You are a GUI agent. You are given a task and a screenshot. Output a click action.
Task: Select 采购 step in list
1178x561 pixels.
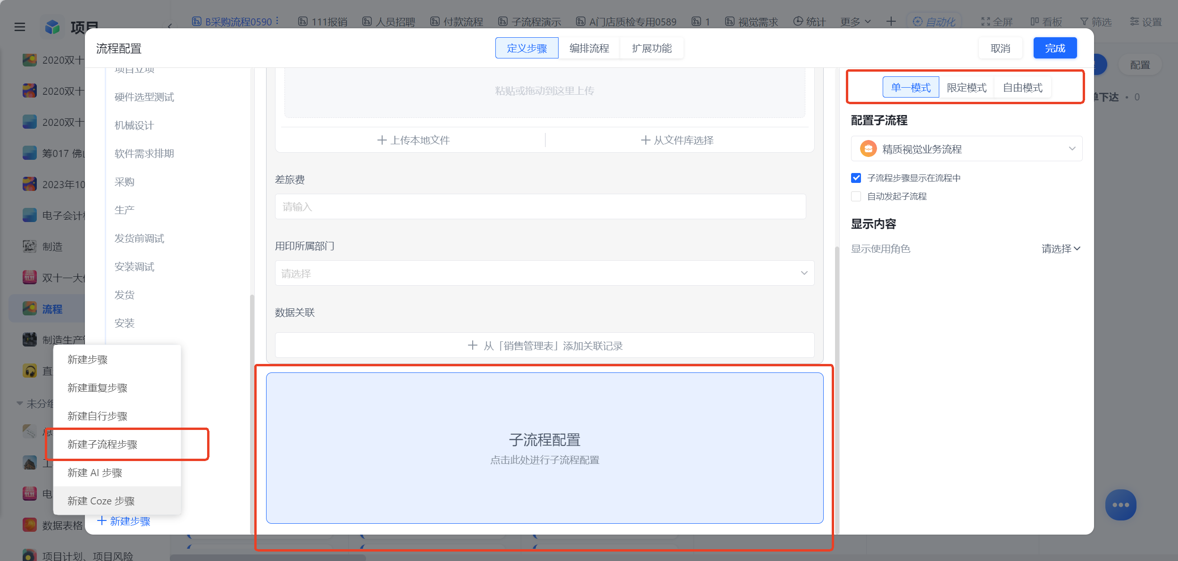(x=125, y=182)
